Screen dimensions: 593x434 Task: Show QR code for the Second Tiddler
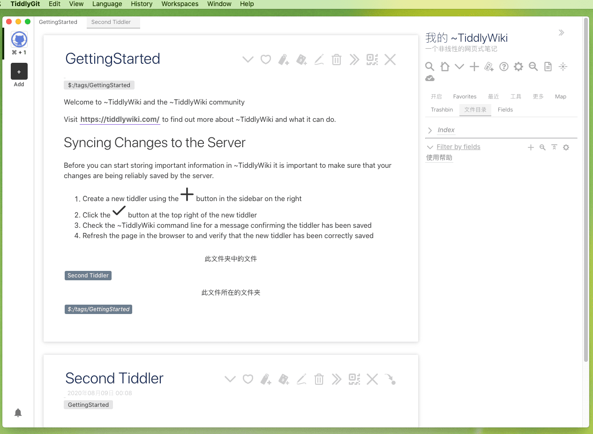(x=354, y=379)
